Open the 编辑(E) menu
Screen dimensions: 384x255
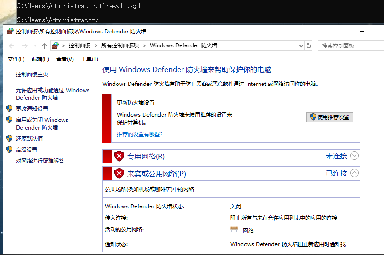(x=40, y=59)
